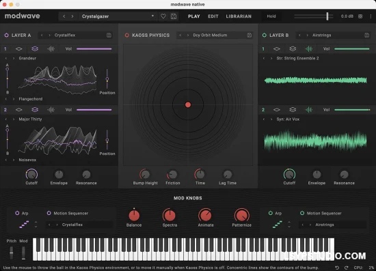Open the Crystalgazer preset dropdown arrow

pos(152,16)
